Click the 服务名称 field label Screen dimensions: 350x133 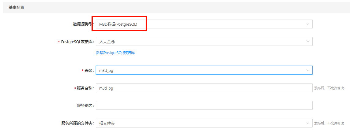tap(85, 88)
